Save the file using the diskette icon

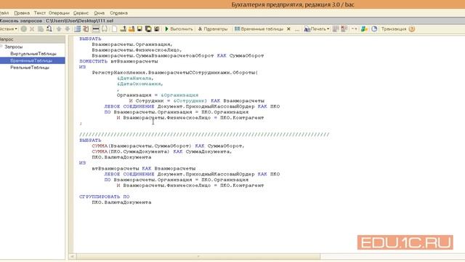pyautogui.click(x=139, y=29)
